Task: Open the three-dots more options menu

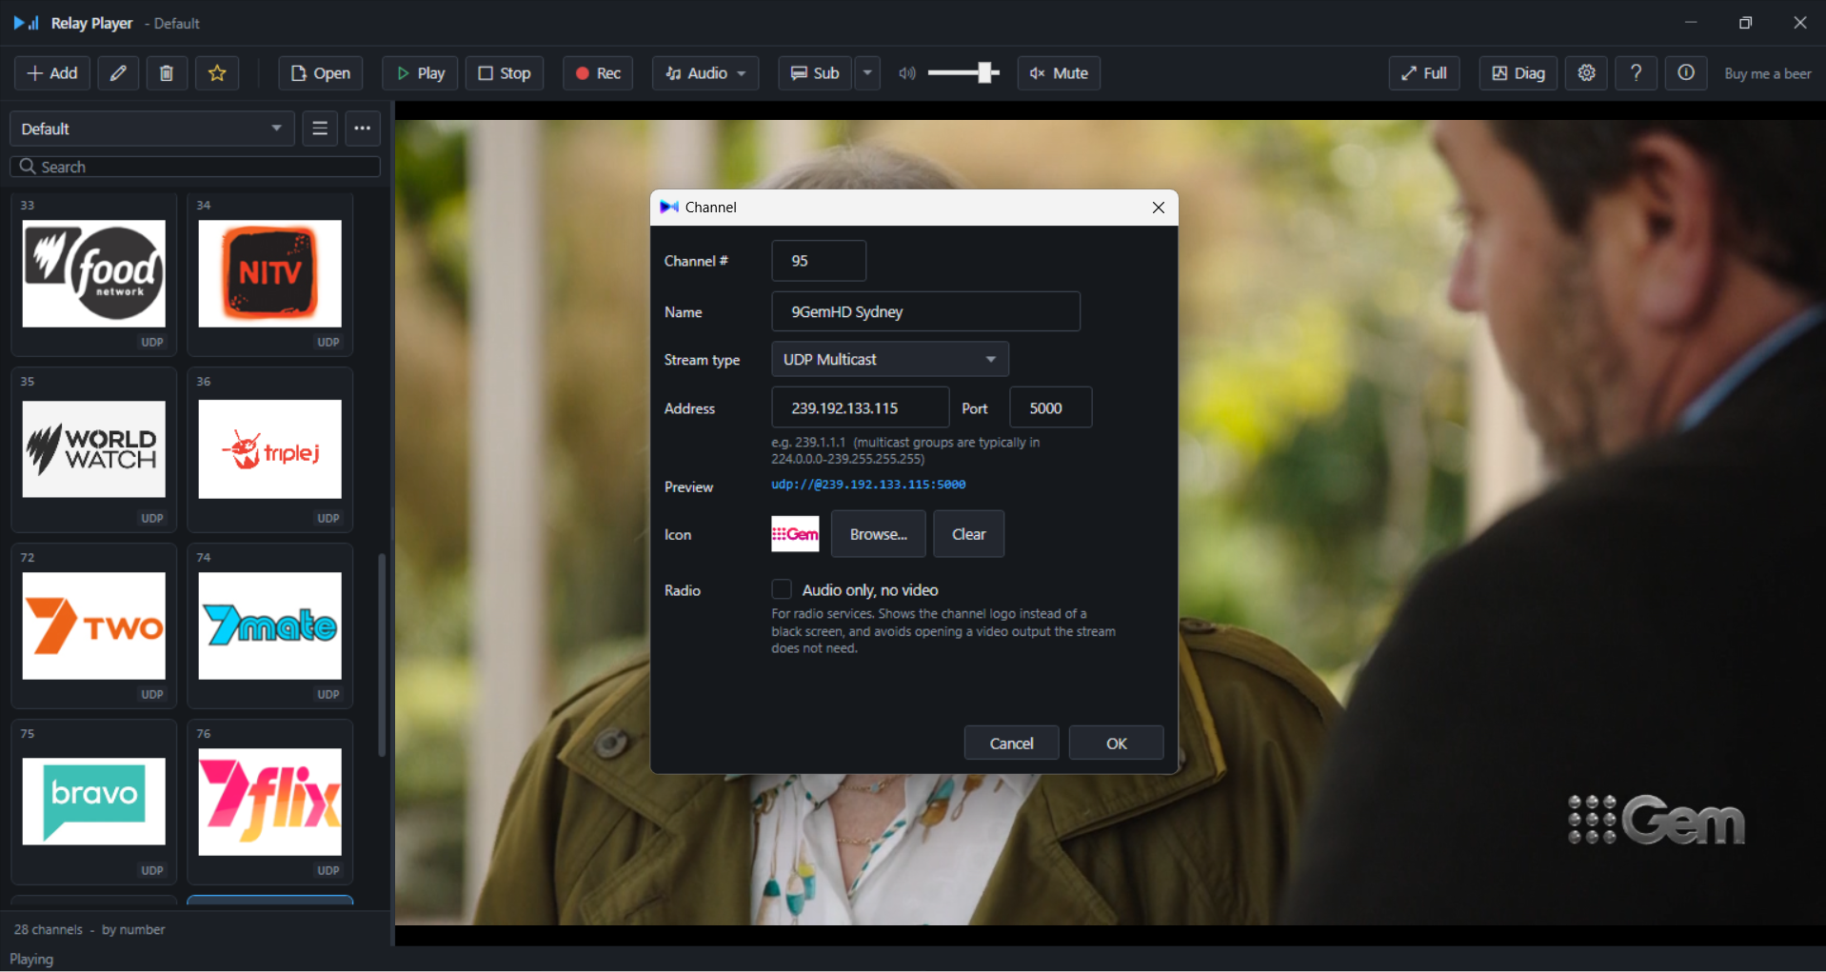Action: (363, 129)
